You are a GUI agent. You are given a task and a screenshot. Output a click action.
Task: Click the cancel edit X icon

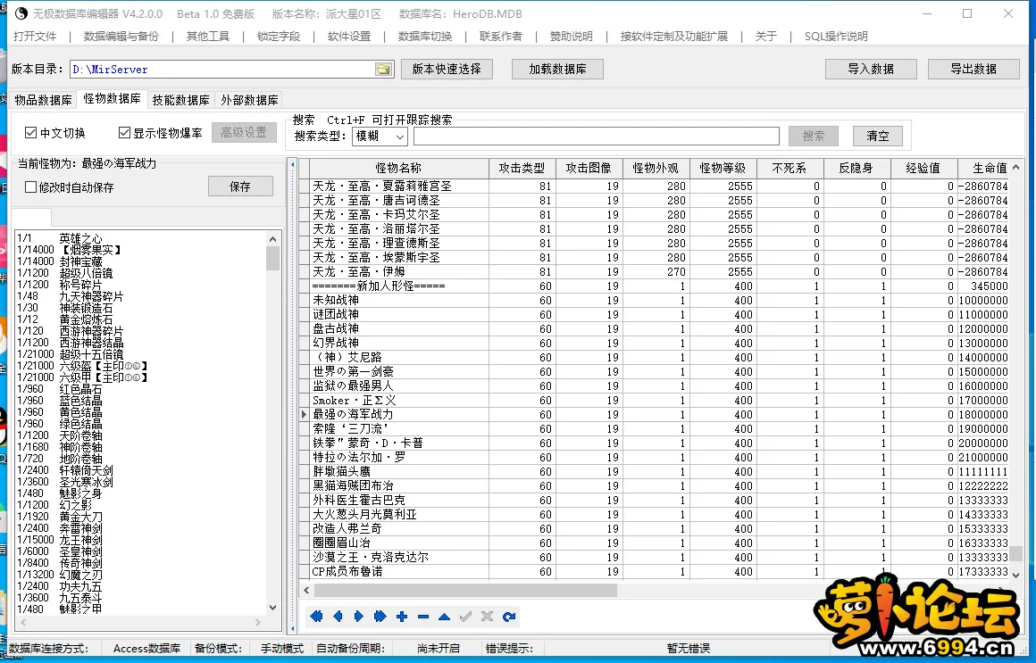[x=487, y=616]
